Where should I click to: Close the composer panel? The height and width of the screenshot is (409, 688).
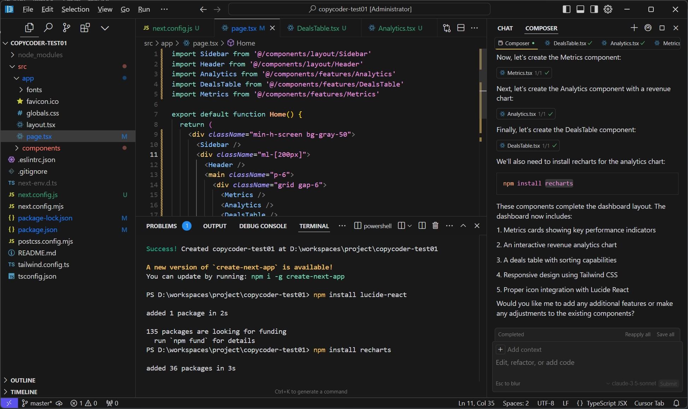click(x=676, y=28)
